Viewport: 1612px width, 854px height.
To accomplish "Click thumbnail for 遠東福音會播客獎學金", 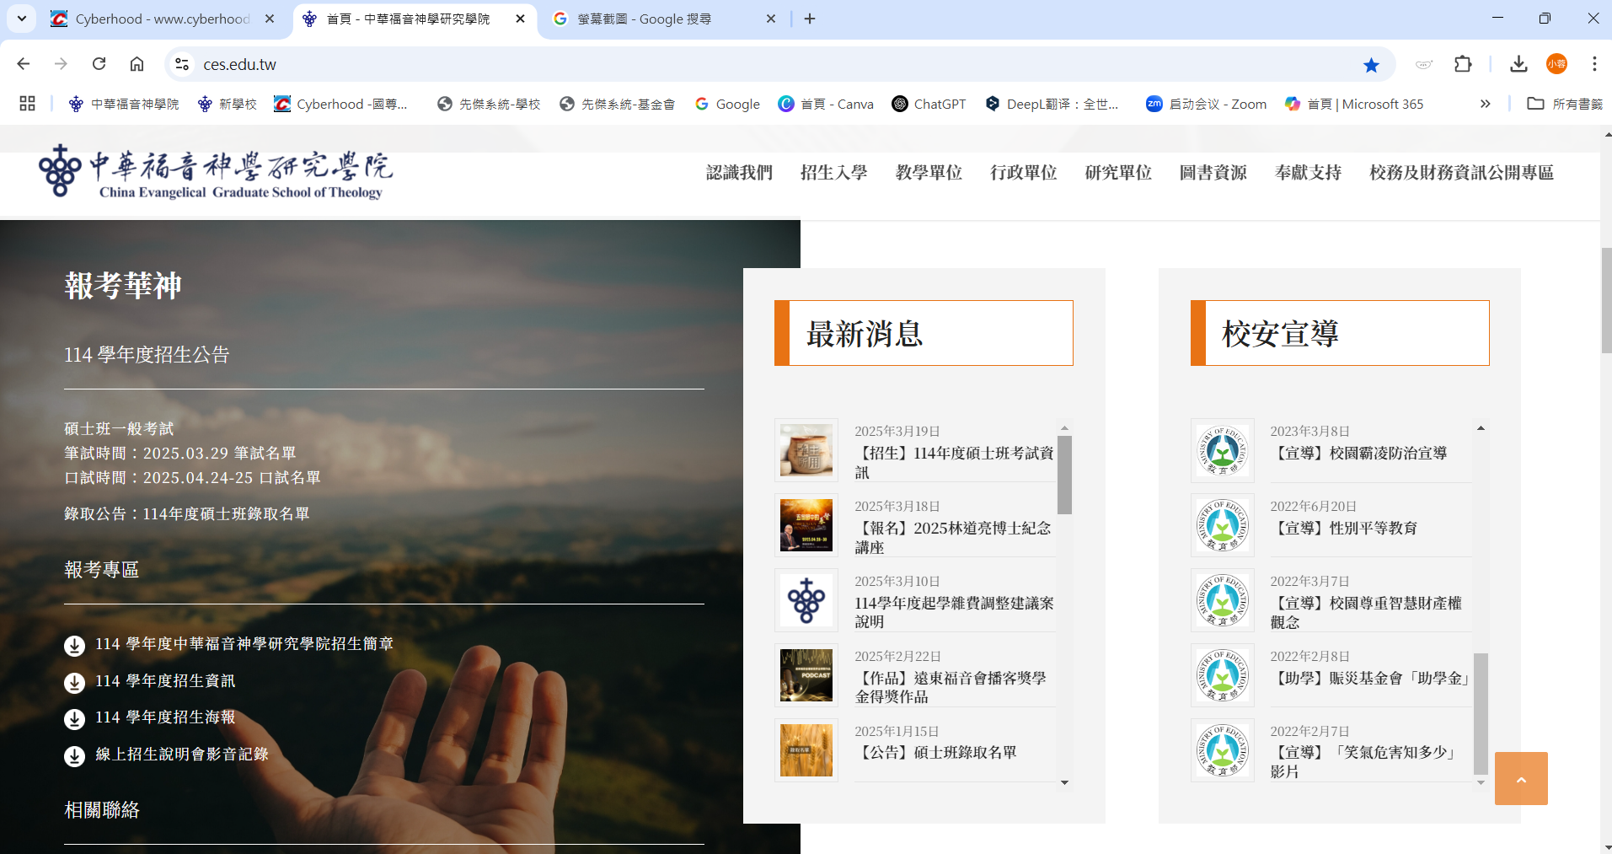I will point(806,675).
